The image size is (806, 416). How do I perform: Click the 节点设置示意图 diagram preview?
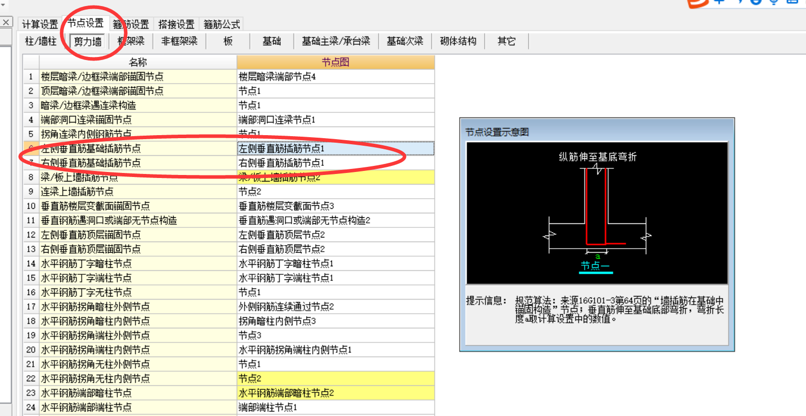pos(597,213)
